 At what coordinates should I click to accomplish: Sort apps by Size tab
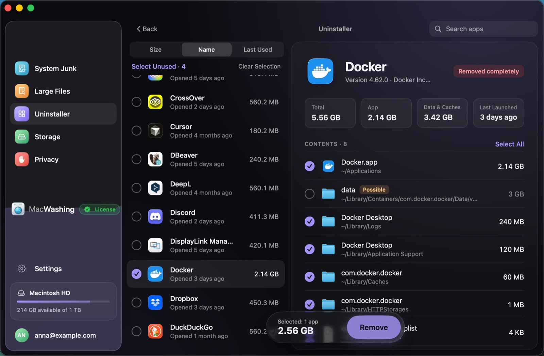pos(156,50)
